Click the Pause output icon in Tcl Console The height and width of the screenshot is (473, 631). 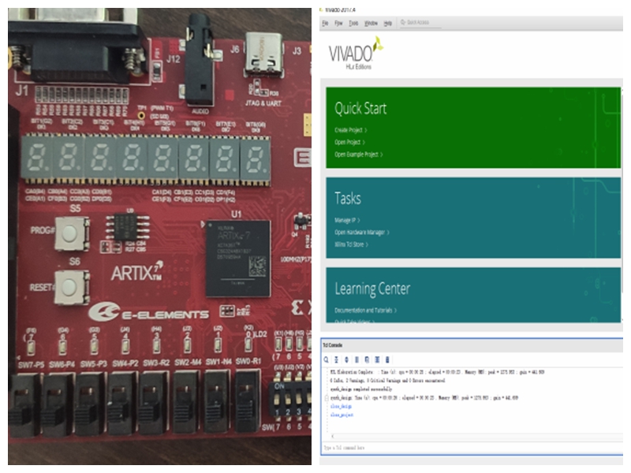(357, 359)
